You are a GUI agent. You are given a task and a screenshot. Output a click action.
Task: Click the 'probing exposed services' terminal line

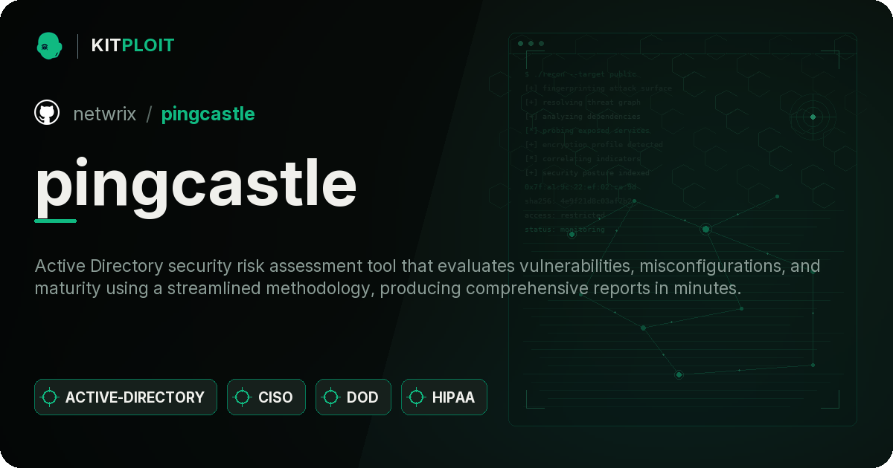[x=587, y=131]
